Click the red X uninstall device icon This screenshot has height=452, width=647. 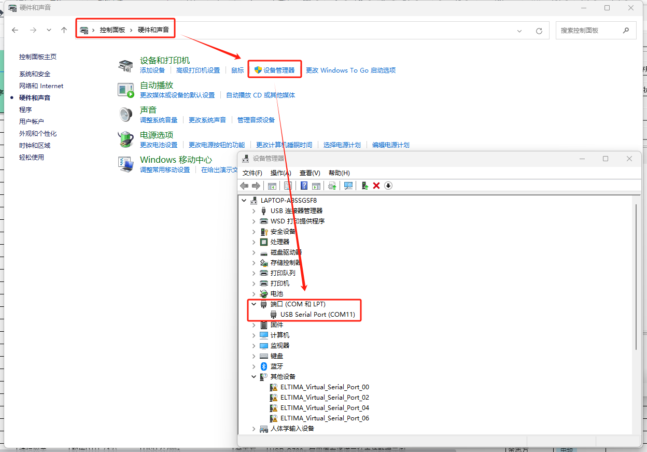click(x=376, y=186)
